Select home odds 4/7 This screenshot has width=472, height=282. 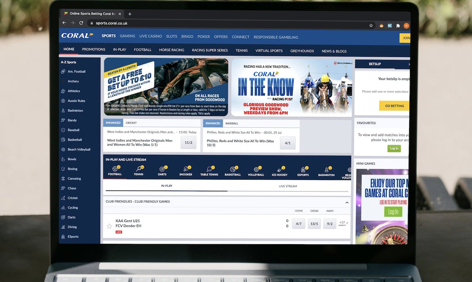pyautogui.click(x=299, y=224)
